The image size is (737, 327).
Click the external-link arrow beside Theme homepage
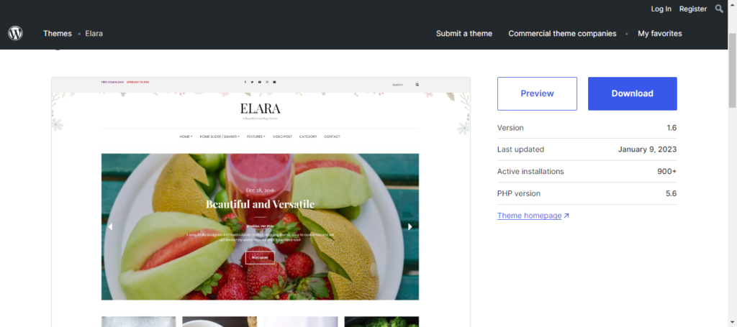(x=566, y=216)
